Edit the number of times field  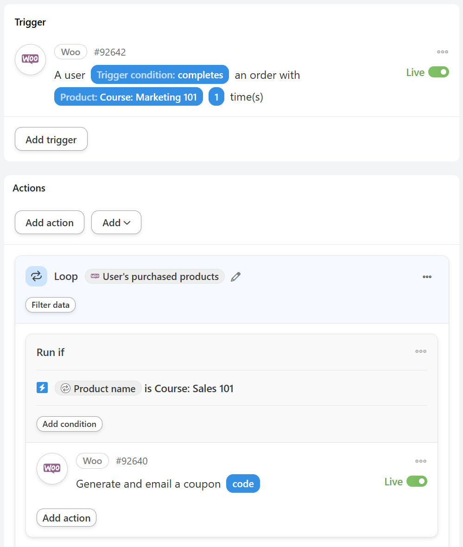point(216,97)
